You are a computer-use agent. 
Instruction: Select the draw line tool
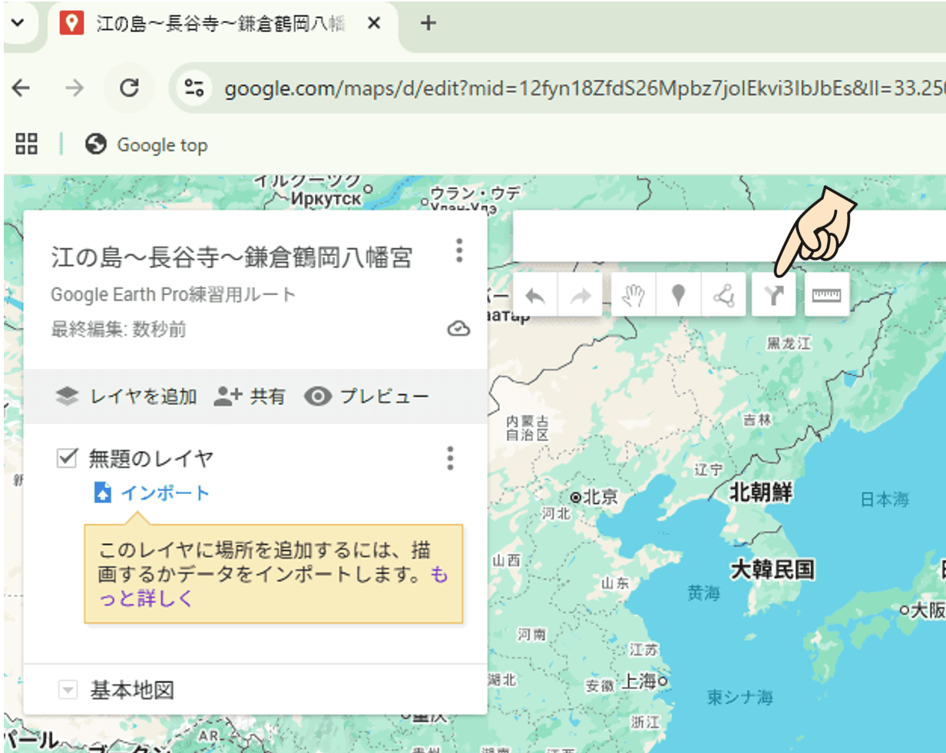(x=723, y=296)
